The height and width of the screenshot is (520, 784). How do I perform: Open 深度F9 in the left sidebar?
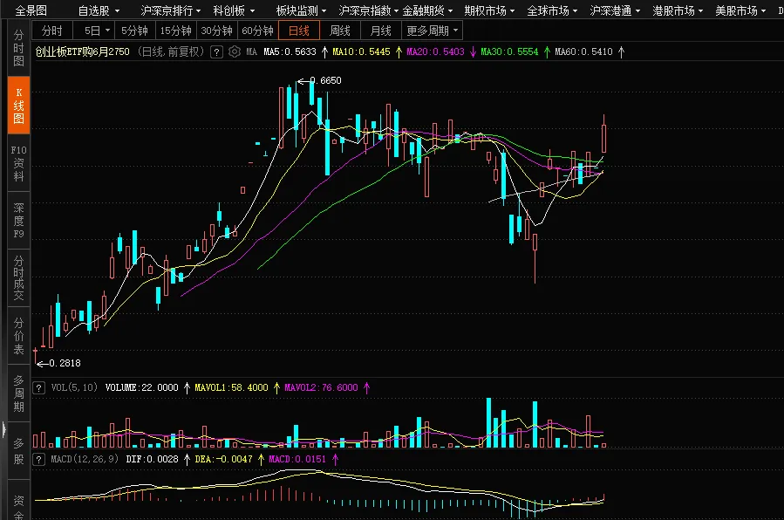tap(18, 221)
